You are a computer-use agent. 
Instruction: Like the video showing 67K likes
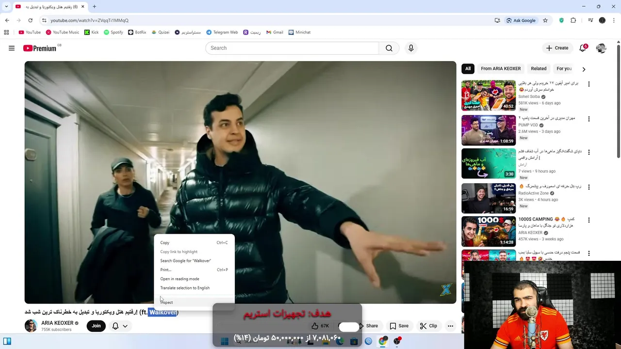[x=320, y=326]
